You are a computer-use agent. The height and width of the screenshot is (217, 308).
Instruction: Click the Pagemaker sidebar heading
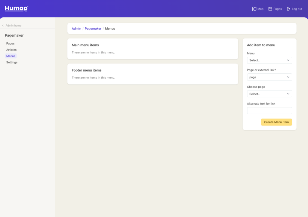pos(14,35)
